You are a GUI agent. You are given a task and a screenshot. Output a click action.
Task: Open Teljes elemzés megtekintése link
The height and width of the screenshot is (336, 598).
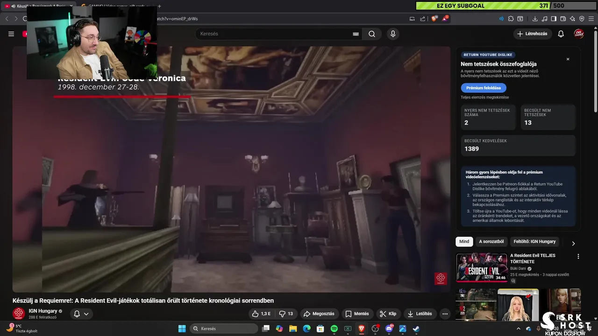(484, 97)
